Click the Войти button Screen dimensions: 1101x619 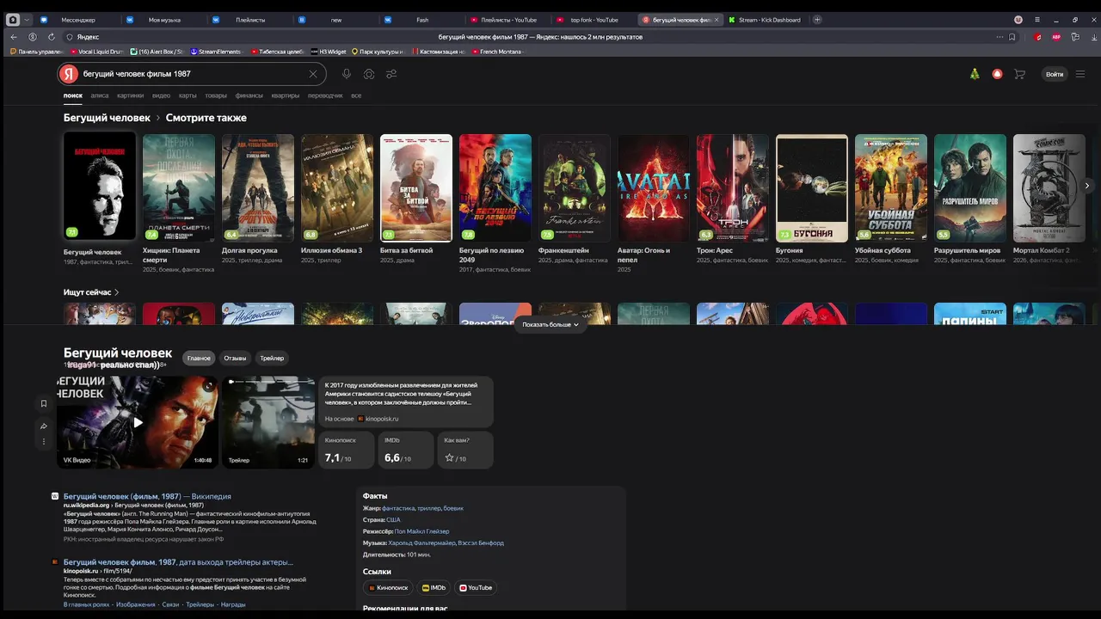click(x=1055, y=74)
